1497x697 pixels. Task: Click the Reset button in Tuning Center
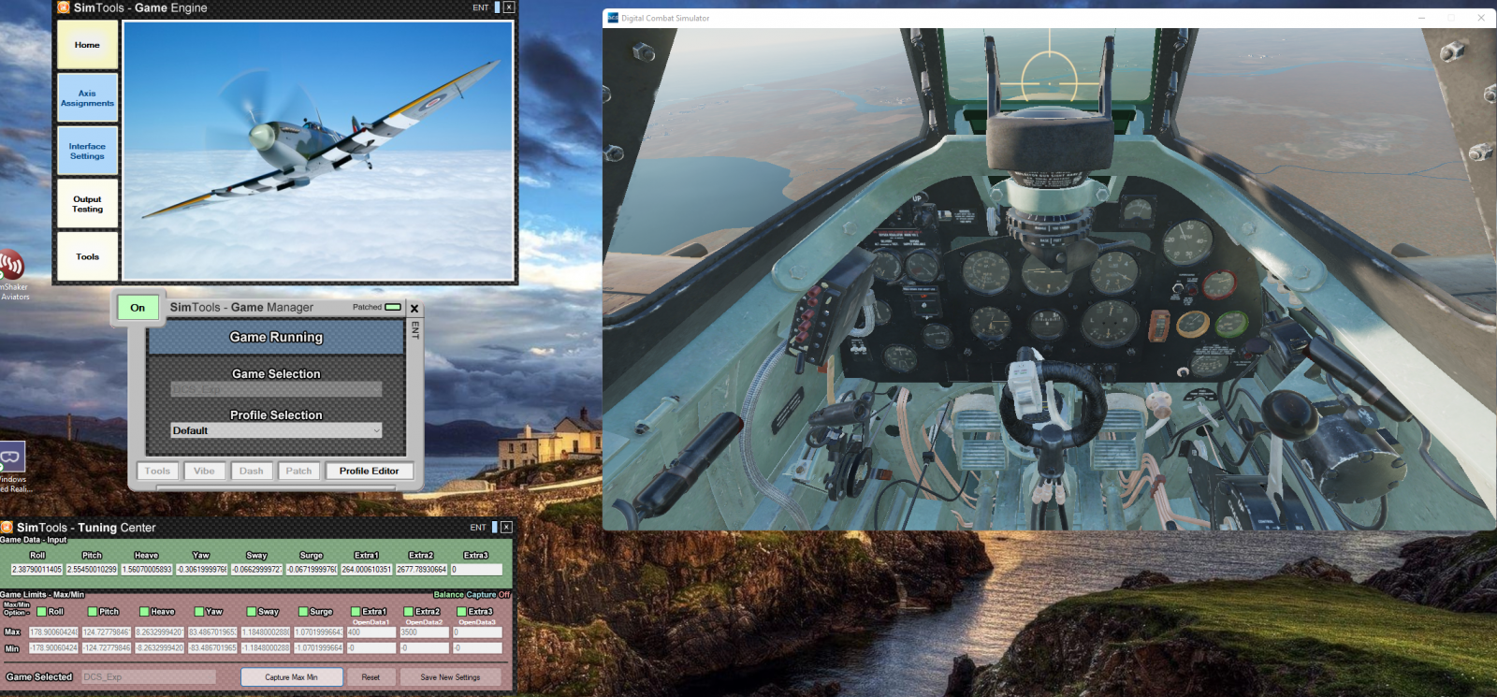pos(371,677)
